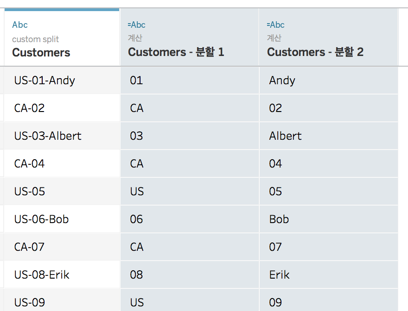Select the CA-07 cell
Image resolution: width=408 pixels, height=311 pixels.
pyautogui.click(x=29, y=247)
